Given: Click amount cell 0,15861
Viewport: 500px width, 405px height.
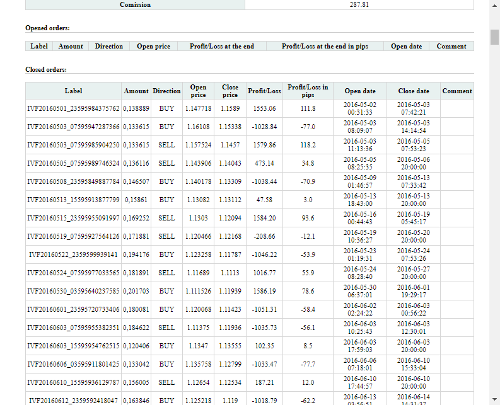Looking at the screenshot, I should click(x=136, y=200).
